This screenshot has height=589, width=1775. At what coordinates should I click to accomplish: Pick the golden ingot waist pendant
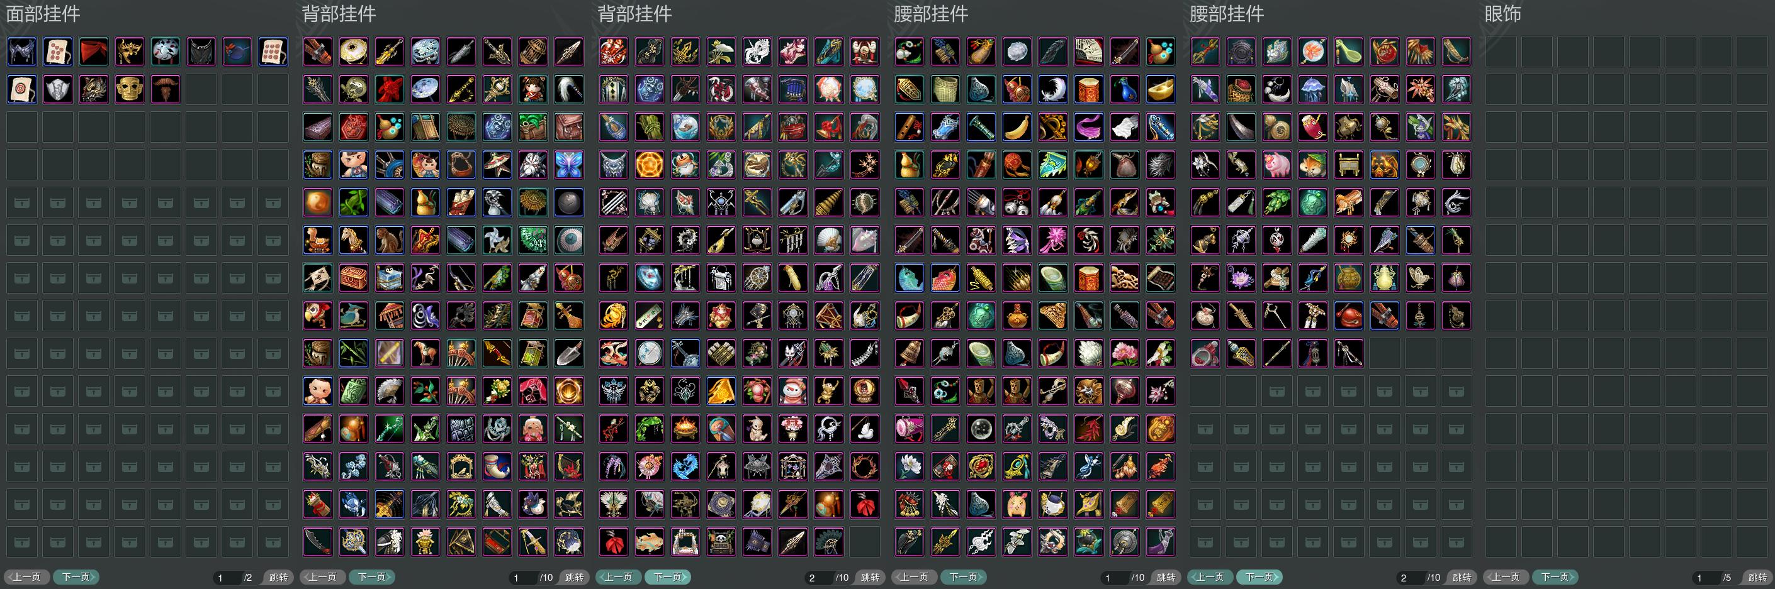click(1161, 89)
